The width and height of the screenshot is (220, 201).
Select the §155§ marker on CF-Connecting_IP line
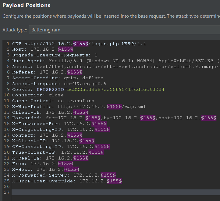(102, 146)
